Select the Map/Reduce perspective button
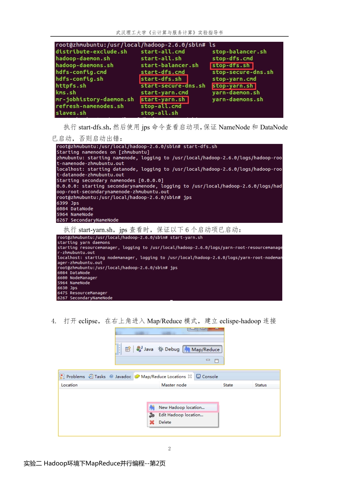The width and height of the screenshot is (339, 480). coord(202,349)
